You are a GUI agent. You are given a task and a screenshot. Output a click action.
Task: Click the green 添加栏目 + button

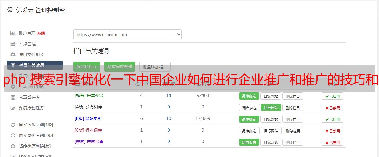87,67
